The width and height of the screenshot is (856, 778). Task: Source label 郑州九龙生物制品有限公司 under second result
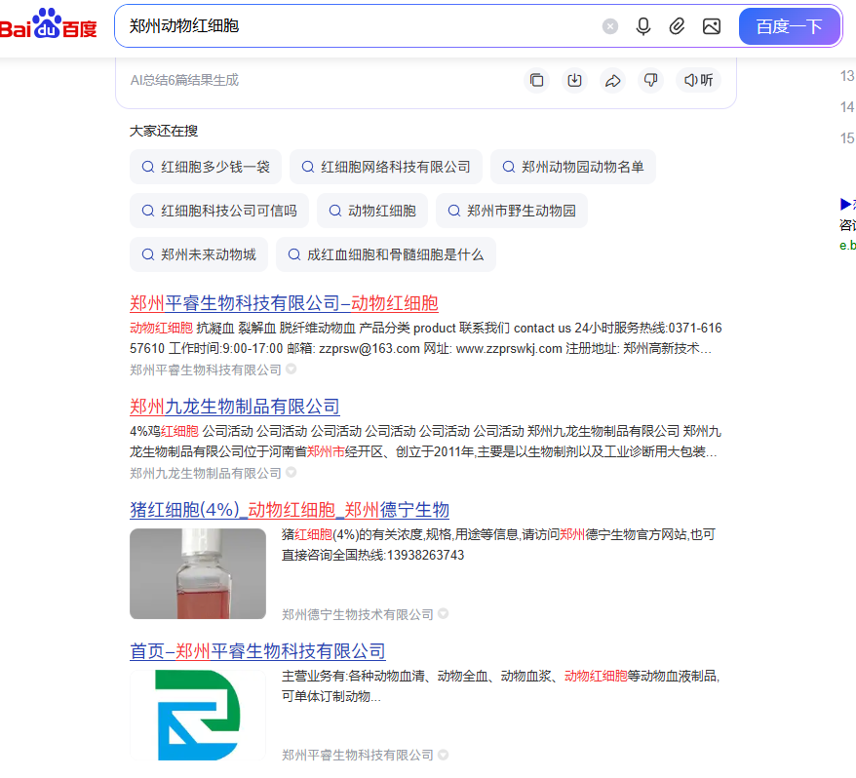coord(206,473)
